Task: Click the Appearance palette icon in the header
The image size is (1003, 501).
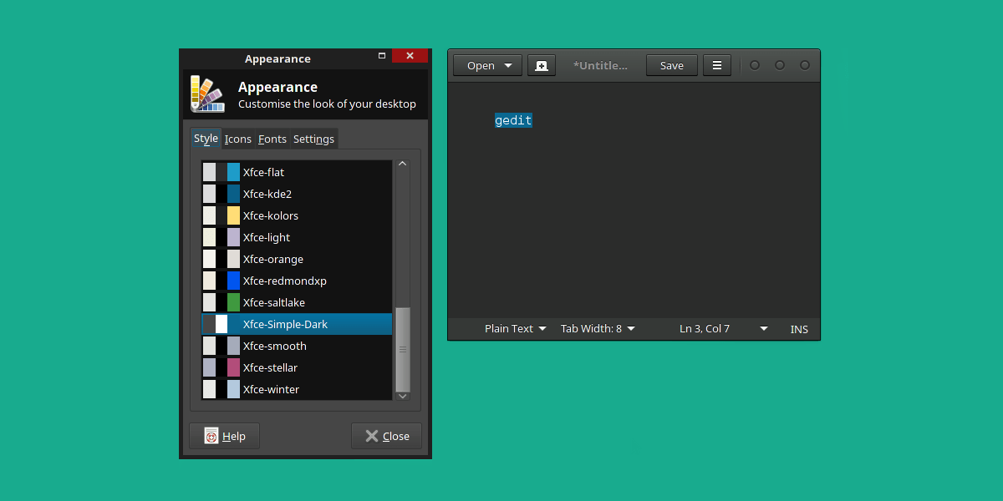Action: (206, 94)
